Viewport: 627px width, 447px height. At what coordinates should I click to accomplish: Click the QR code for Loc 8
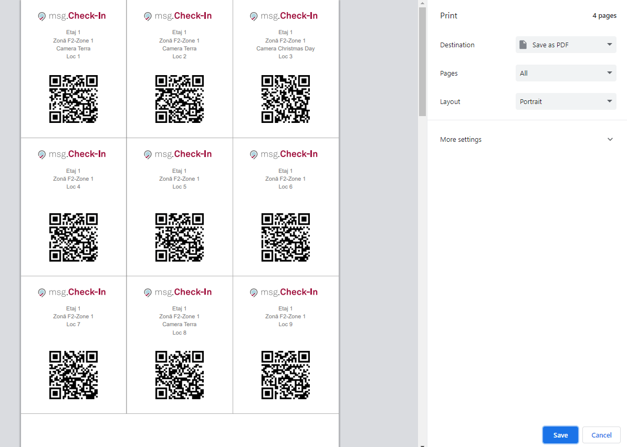point(179,375)
